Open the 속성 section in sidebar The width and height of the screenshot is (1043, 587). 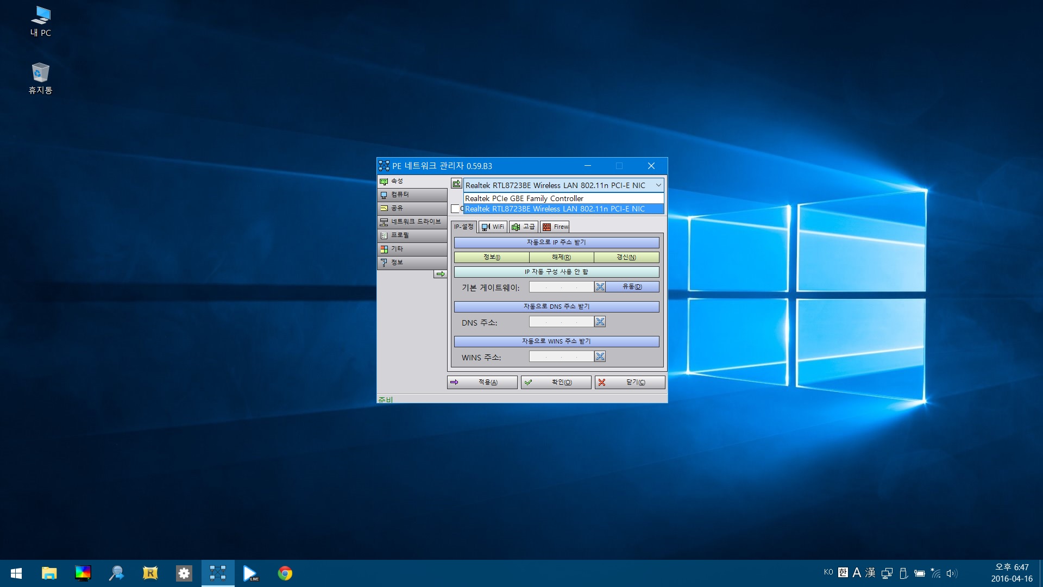pos(412,181)
